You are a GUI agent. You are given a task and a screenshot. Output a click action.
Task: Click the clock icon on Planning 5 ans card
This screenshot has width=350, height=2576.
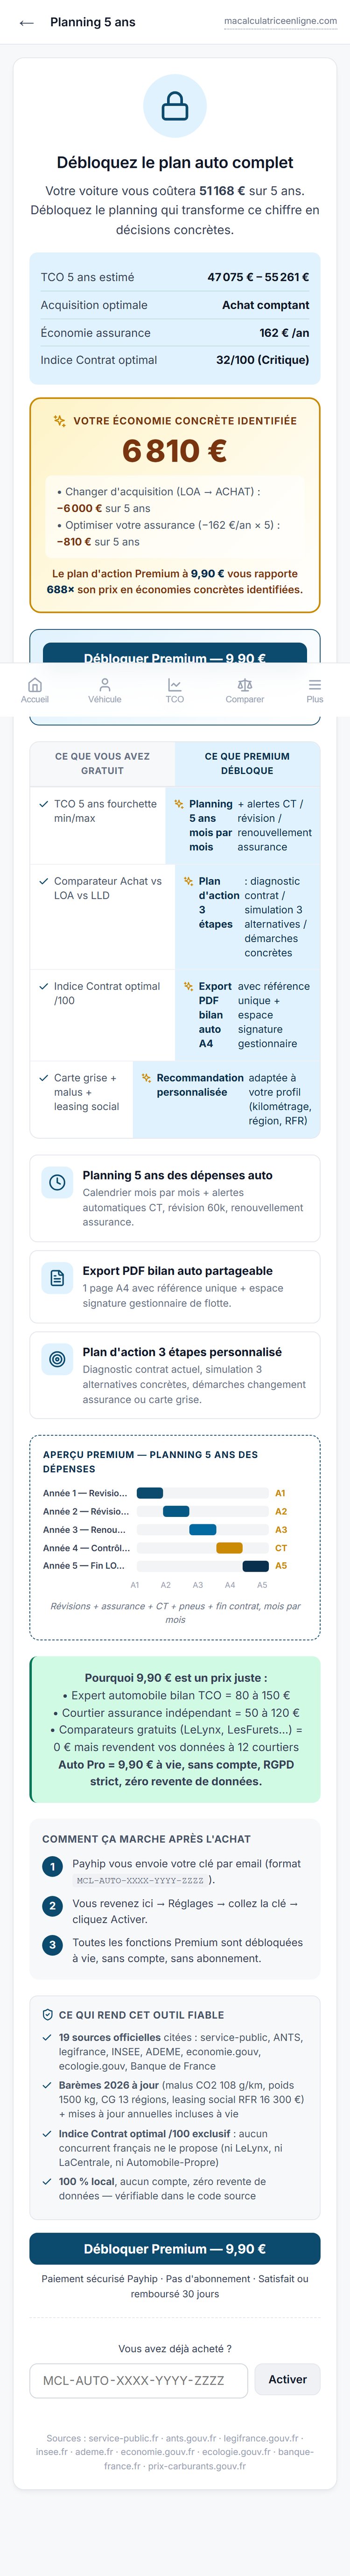58,1182
